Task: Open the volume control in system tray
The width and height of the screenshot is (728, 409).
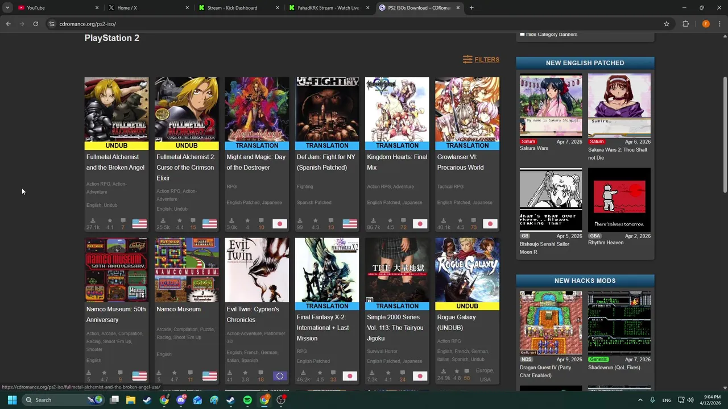Action: pos(690,400)
